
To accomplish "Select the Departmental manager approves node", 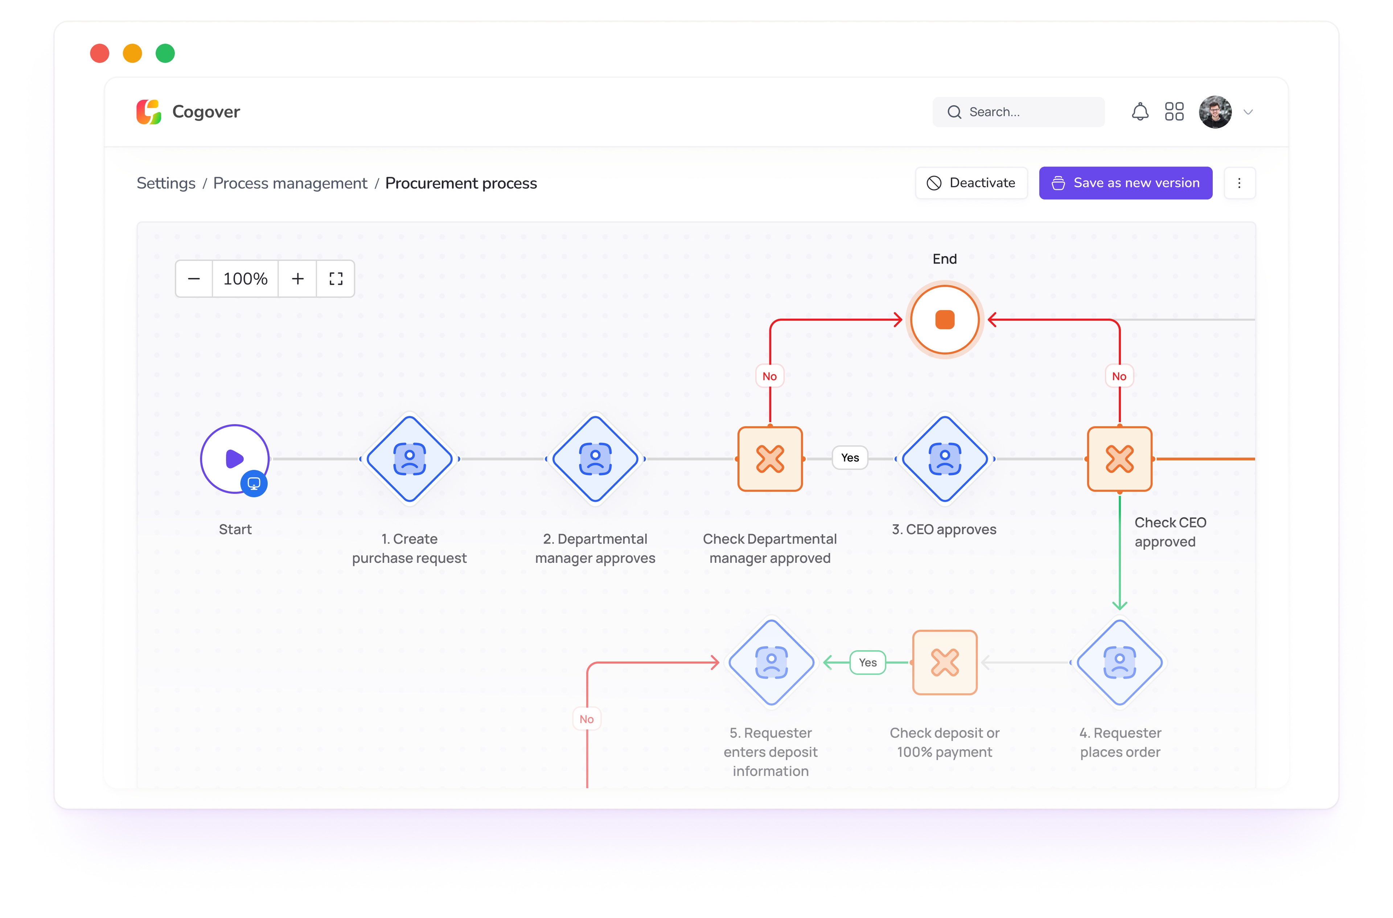I will coord(595,459).
